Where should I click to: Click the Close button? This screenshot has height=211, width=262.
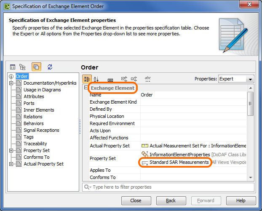(x=136, y=200)
